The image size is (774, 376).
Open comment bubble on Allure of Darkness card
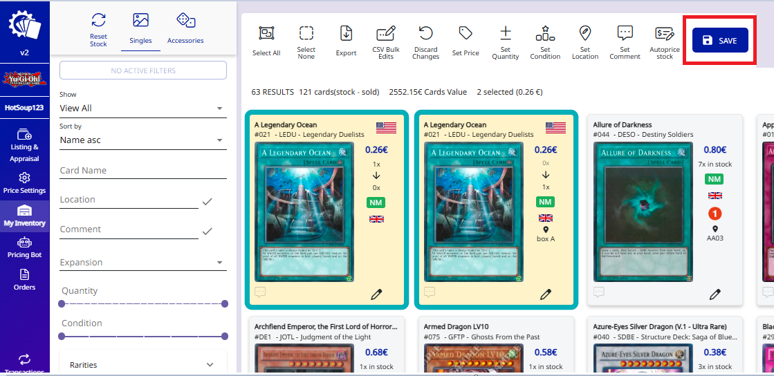(599, 292)
